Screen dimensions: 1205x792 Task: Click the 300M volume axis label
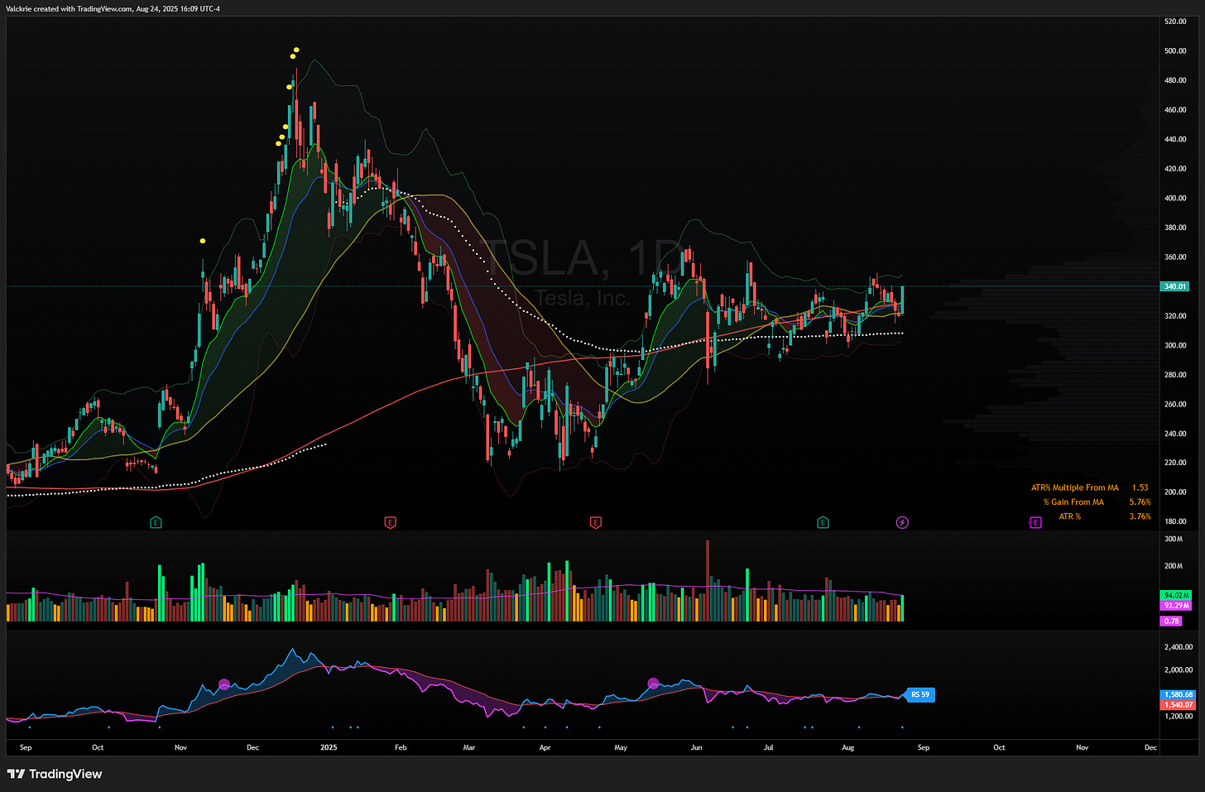(x=1173, y=539)
